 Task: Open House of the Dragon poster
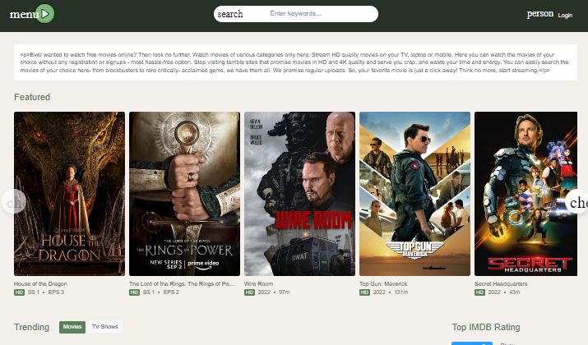[x=69, y=194]
